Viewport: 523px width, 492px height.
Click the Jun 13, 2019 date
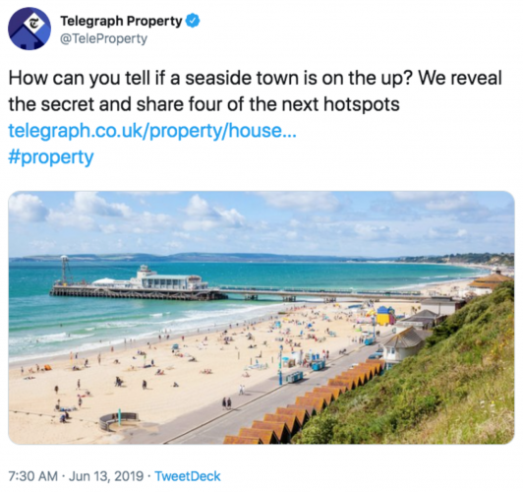106,476
